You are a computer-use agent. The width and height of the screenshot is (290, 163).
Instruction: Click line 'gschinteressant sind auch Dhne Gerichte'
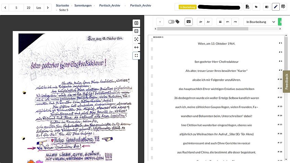coord(216,143)
